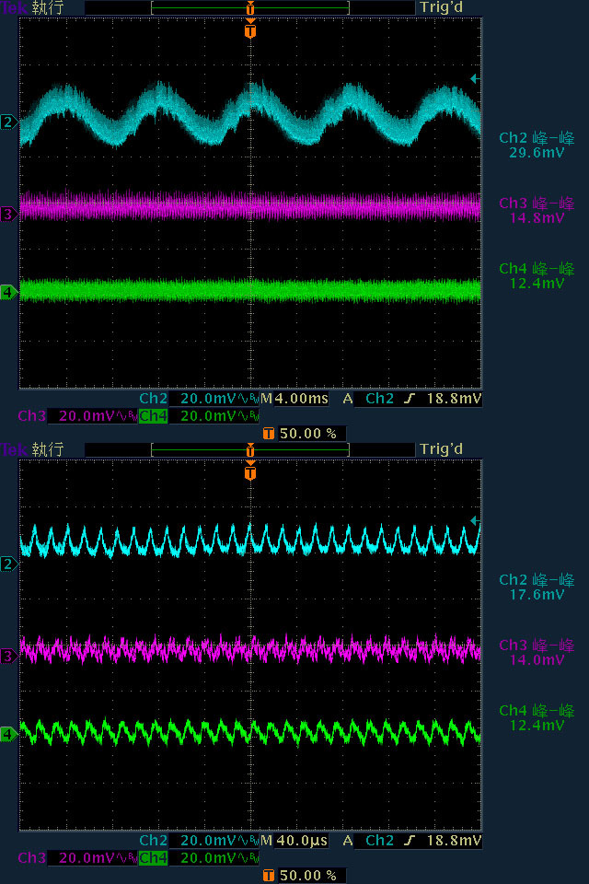
Task: Click the Tek logo above the 40.0µs capture
Action: click(14, 450)
